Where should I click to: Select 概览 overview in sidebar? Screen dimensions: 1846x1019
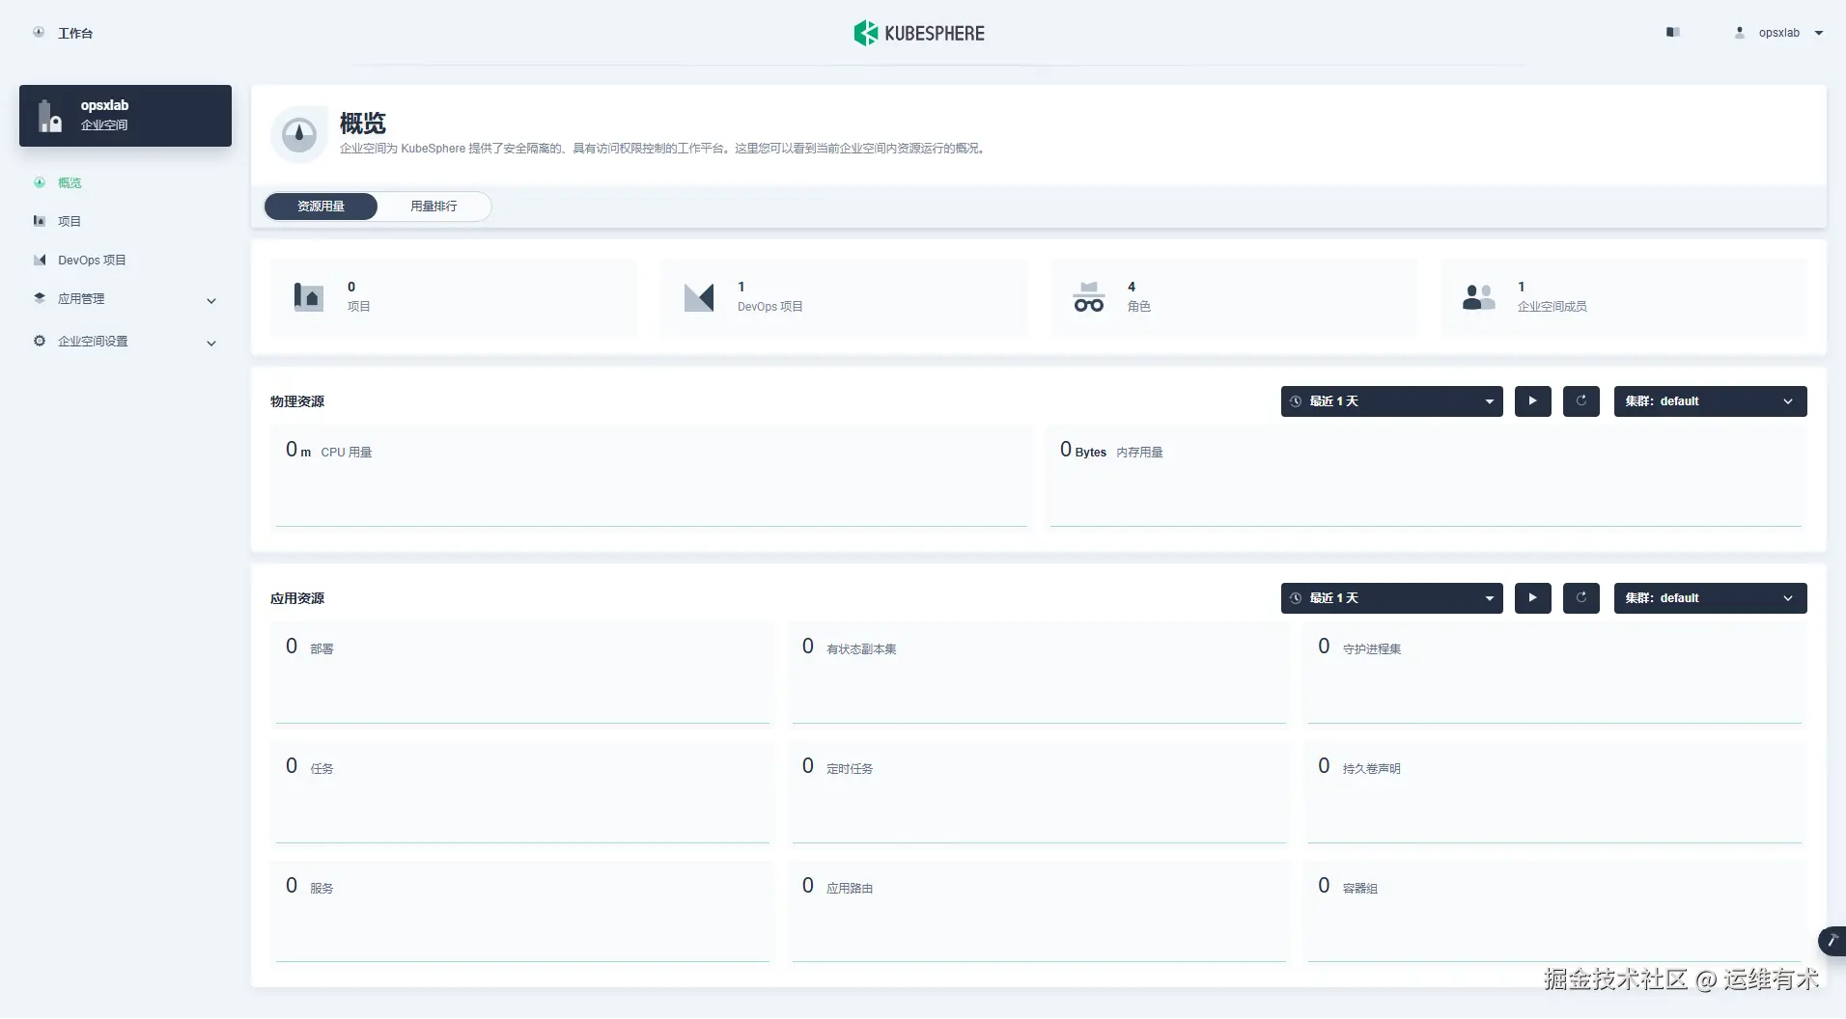[x=70, y=182]
